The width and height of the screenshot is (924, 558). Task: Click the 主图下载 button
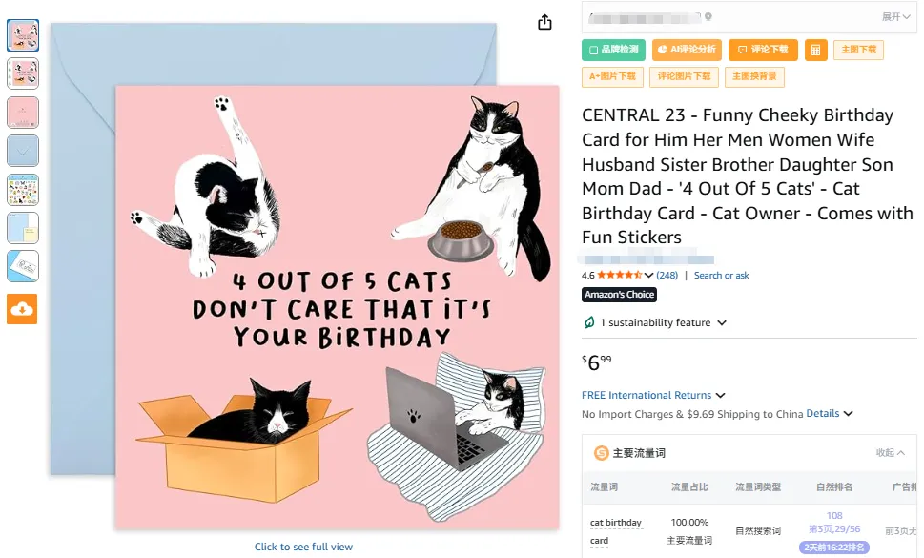859,50
